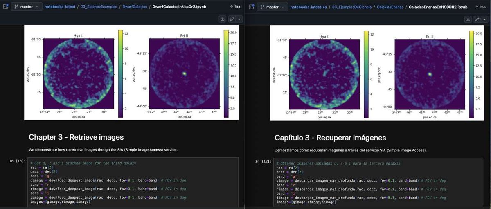Click 'rac = ra[2]' line in left notebook
This screenshot has height=209, width=491.
[42, 167]
